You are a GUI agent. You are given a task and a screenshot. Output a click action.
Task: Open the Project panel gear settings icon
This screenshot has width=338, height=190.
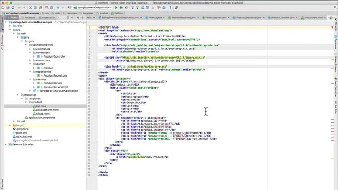tap(78, 17)
